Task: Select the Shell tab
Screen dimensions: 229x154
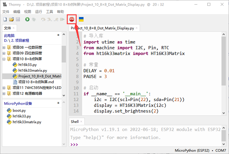Action: (75, 122)
